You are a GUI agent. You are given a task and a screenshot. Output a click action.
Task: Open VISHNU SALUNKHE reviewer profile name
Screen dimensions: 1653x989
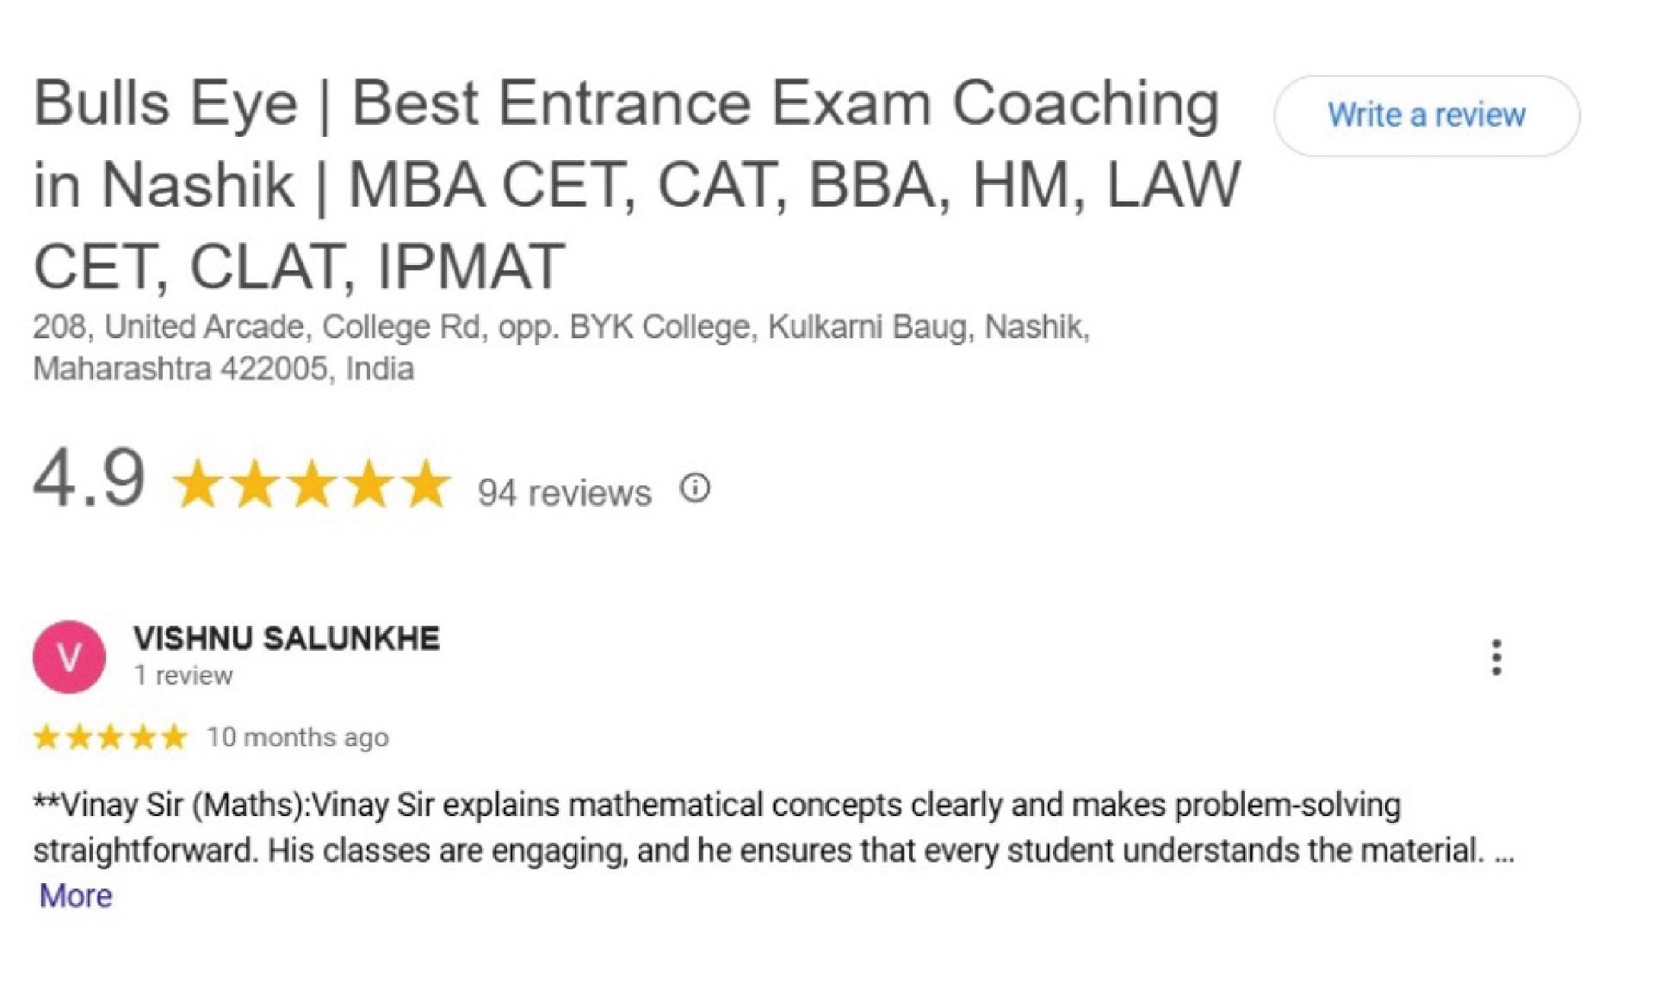[286, 638]
